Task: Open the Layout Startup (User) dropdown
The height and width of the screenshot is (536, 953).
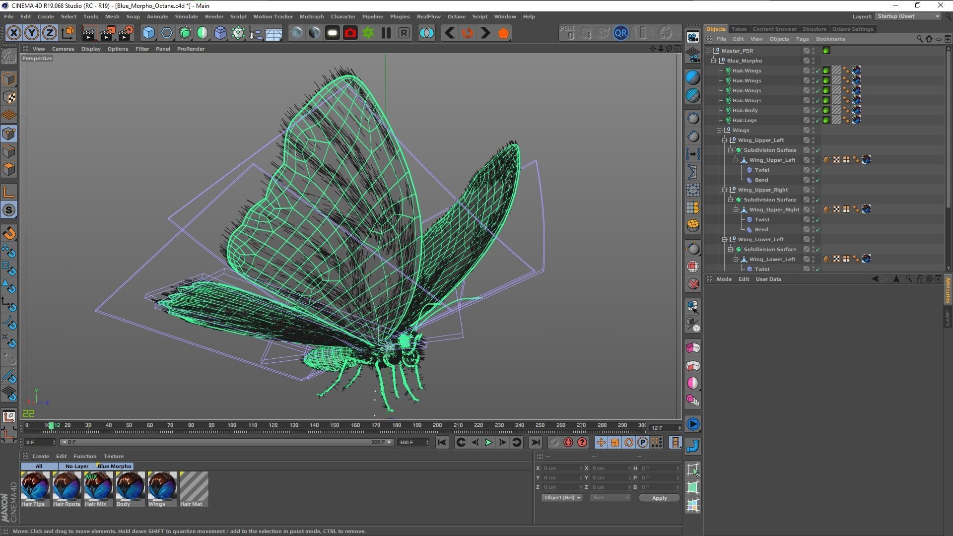Action: [x=908, y=16]
